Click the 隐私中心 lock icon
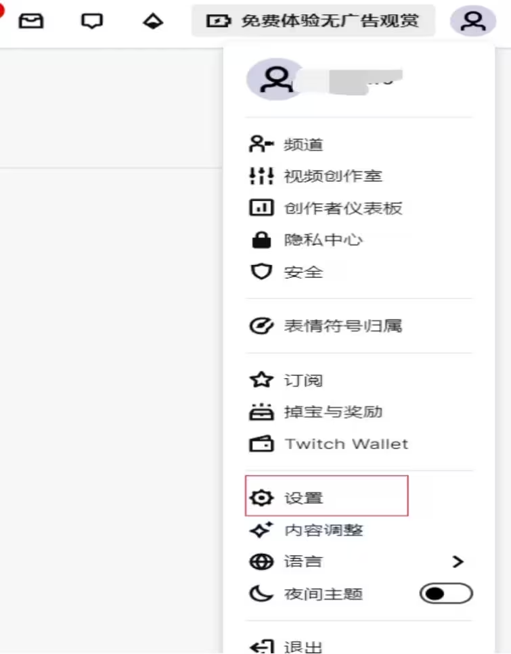 (261, 240)
